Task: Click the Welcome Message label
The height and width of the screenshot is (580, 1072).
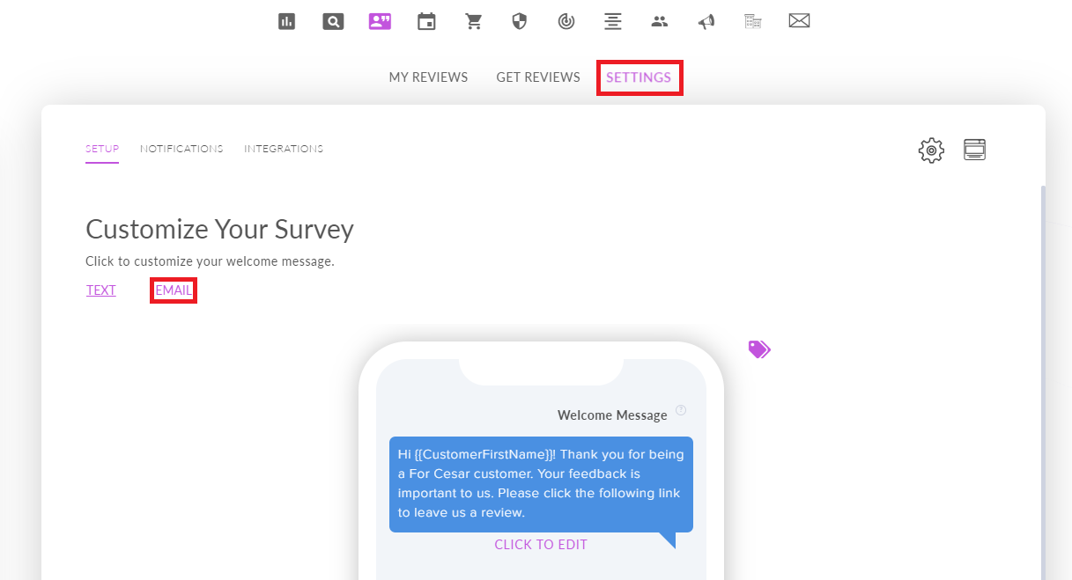Action: click(x=612, y=415)
